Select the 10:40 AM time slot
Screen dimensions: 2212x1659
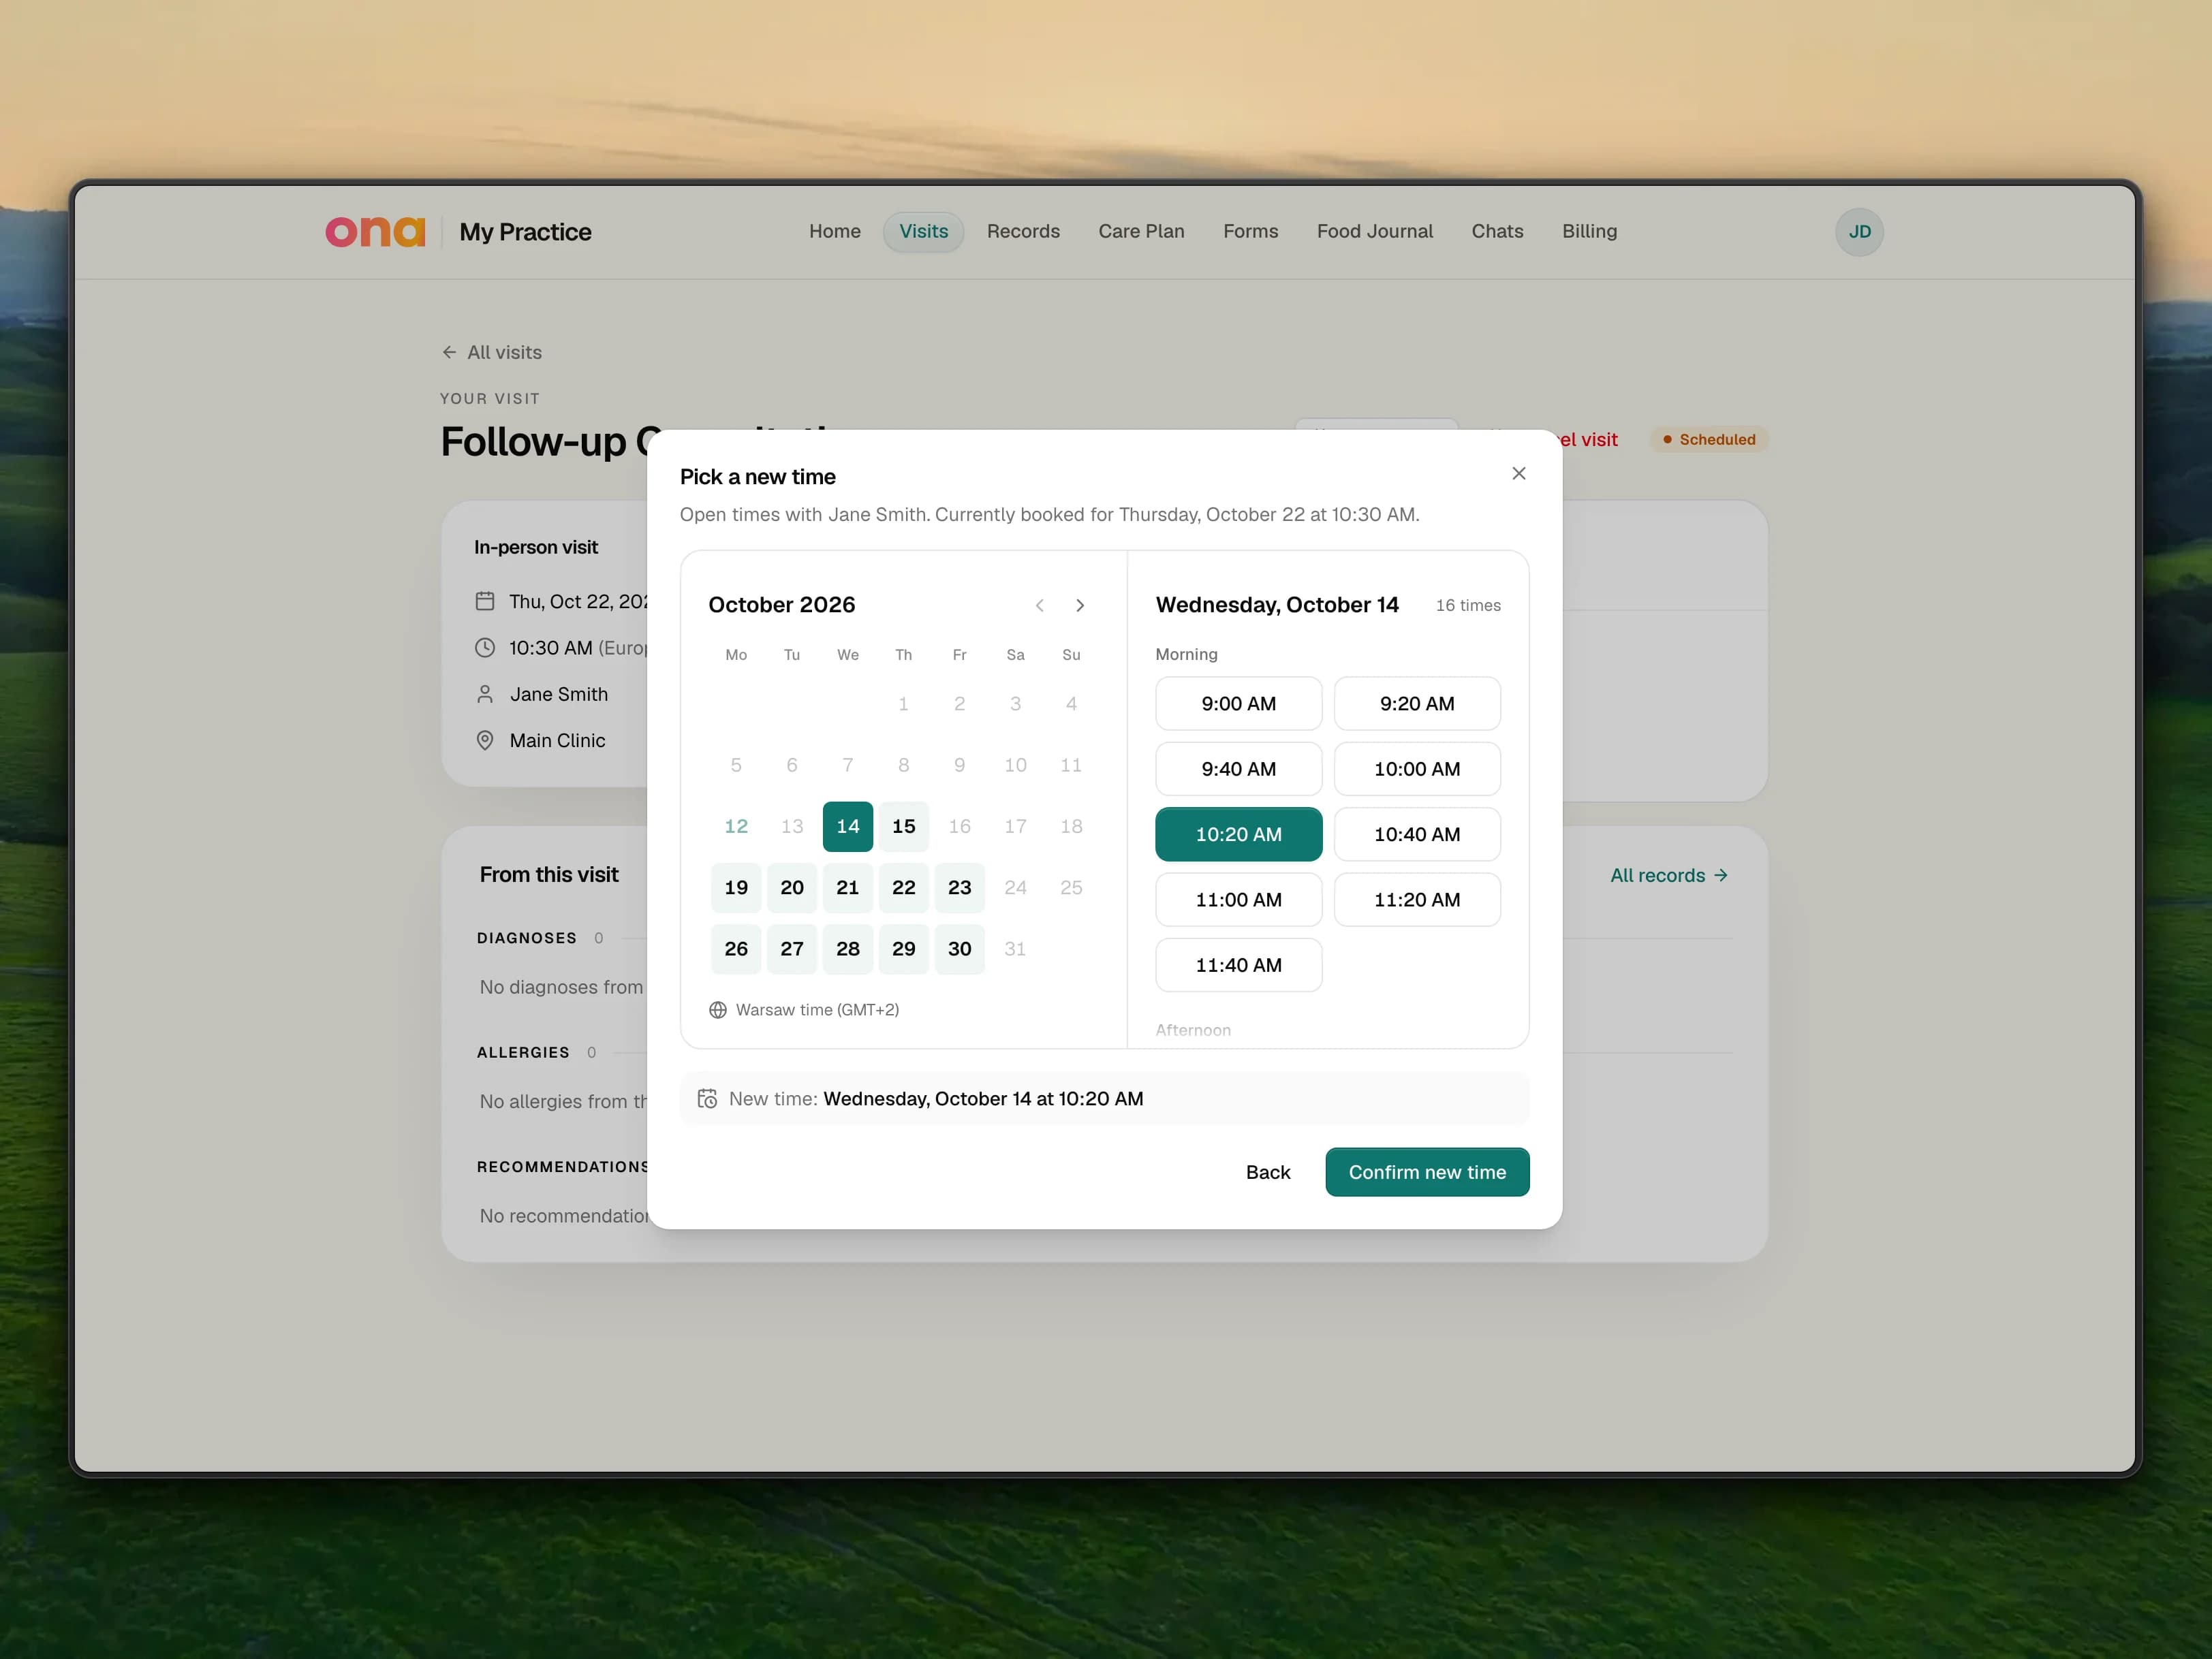1417,834
